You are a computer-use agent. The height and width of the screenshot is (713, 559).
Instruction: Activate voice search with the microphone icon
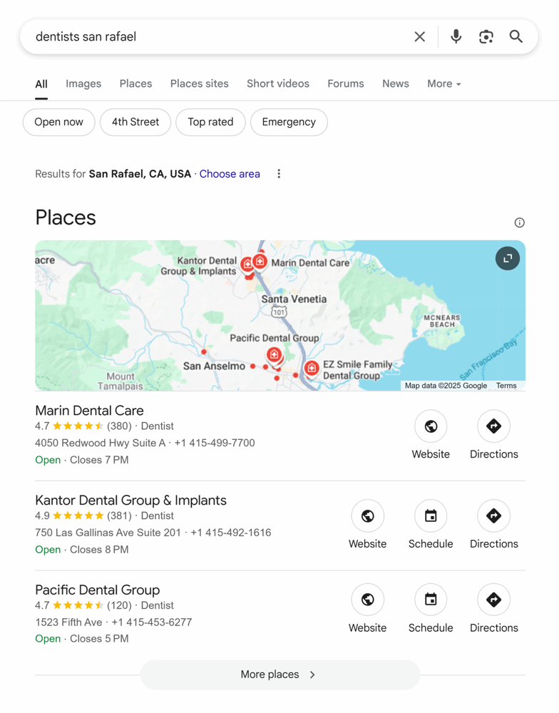pos(456,36)
